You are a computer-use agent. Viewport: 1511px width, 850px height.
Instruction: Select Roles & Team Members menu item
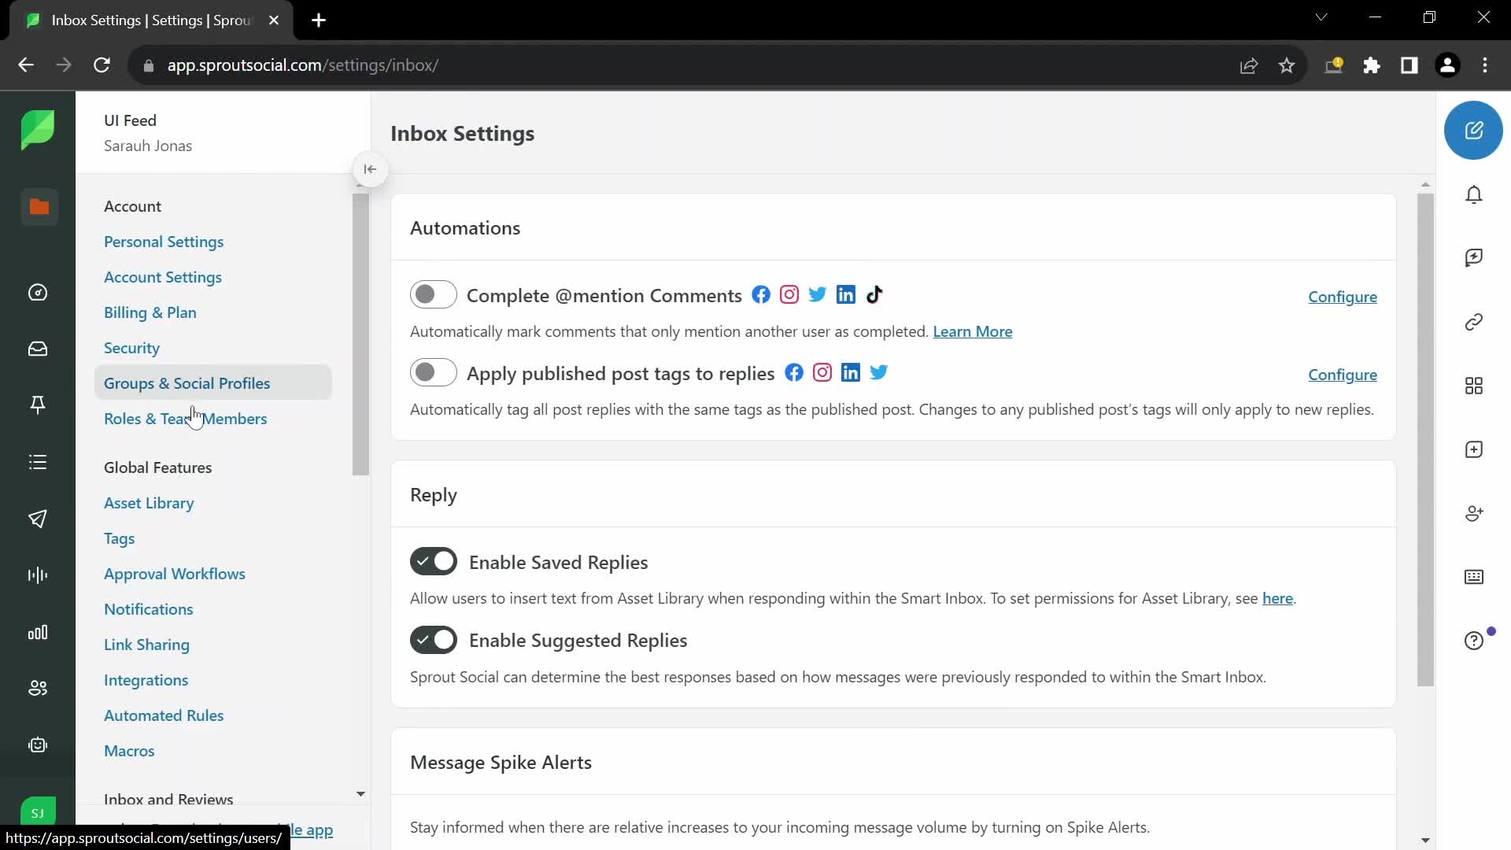pos(186,418)
